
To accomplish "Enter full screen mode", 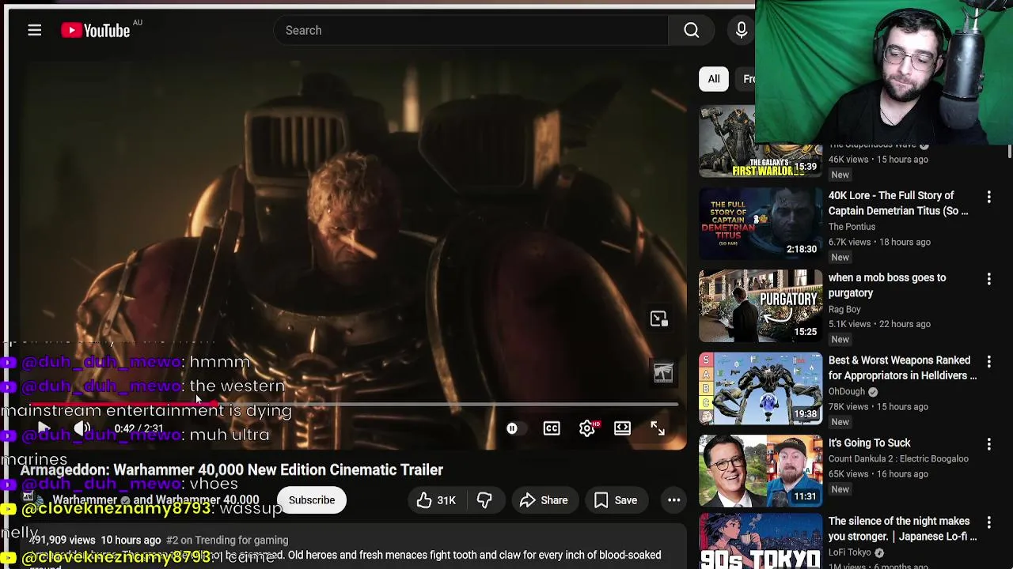I will 658,428.
